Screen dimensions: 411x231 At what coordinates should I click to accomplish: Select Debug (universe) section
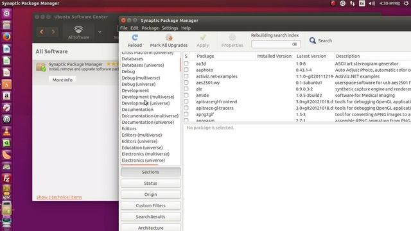pos(139,84)
